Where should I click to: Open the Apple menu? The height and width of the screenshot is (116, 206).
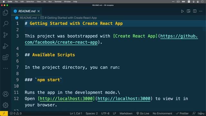4,2
